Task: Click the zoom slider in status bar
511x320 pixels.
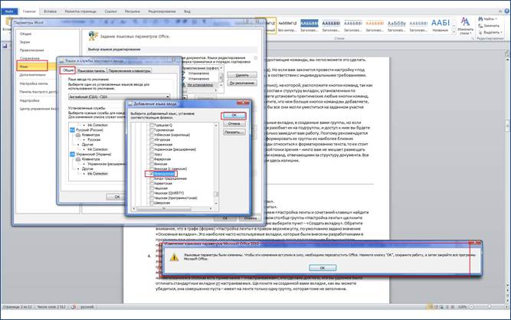Action: click(x=489, y=307)
